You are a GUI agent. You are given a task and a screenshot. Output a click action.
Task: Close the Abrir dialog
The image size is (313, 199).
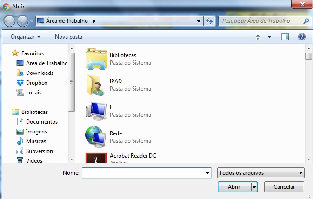[302, 4]
